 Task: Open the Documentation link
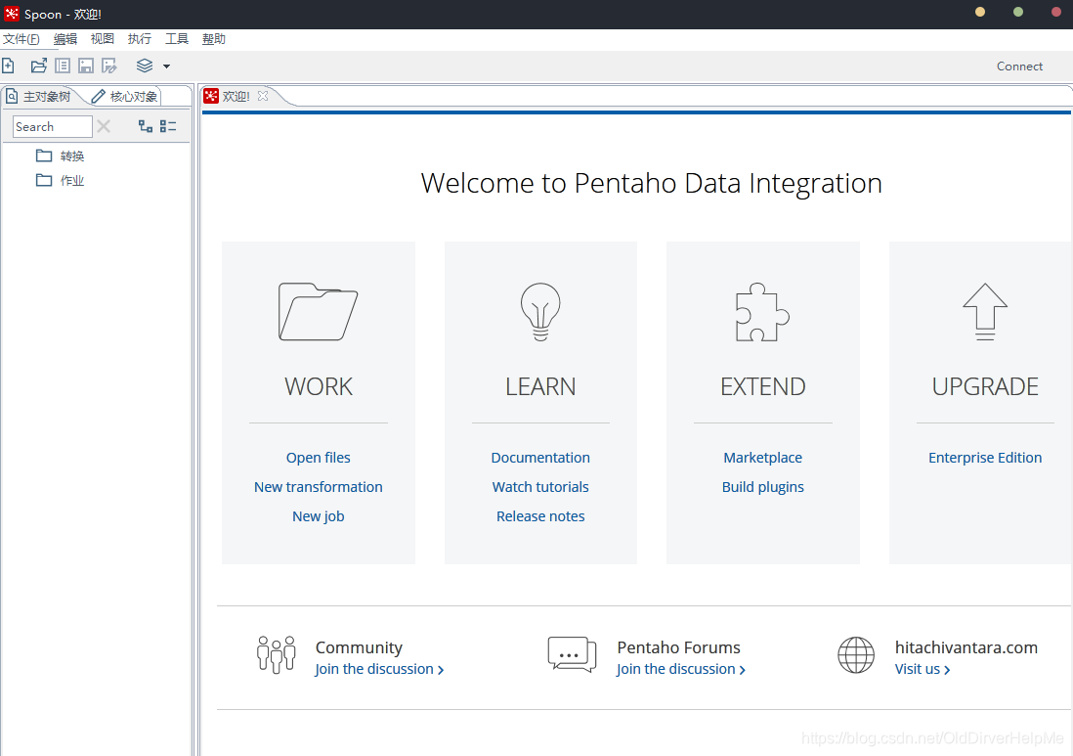[540, 458]
